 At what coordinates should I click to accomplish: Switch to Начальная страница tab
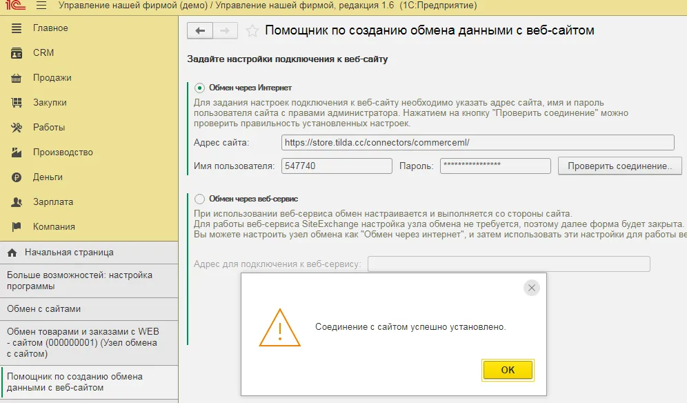coord(89,253)
